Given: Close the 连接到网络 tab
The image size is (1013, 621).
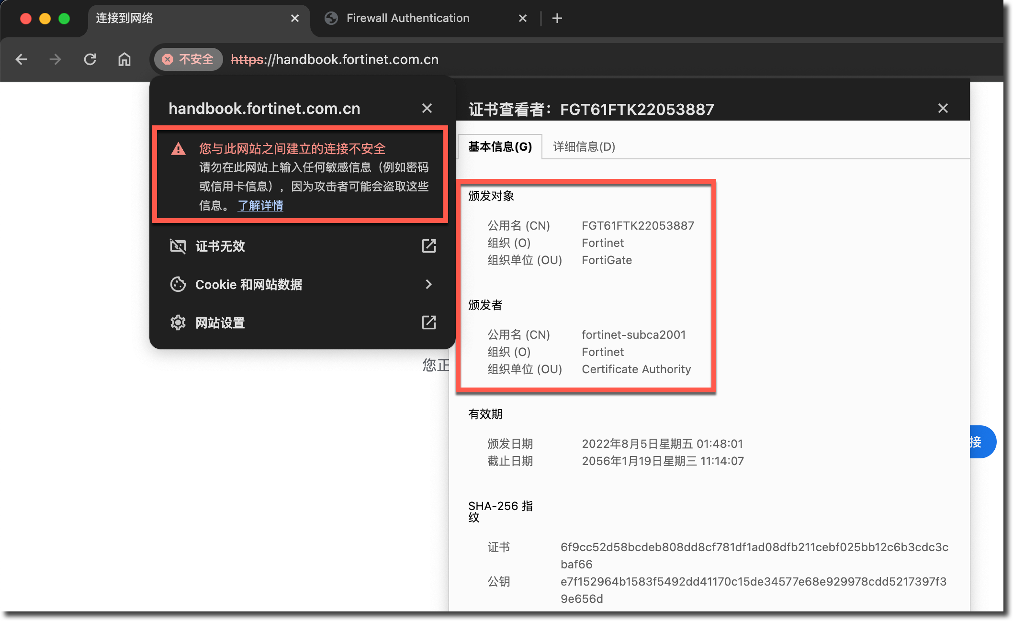Looking at the screenshot, I should pos(295,18).
